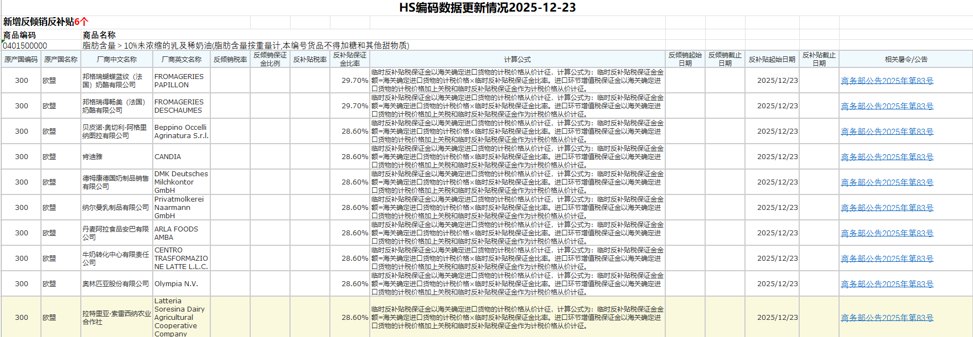The width and height of the screenshot is (973, 337).
Task: Select the 商品名称 label cell
Action: pyautogui.click(x=99, y=35)
